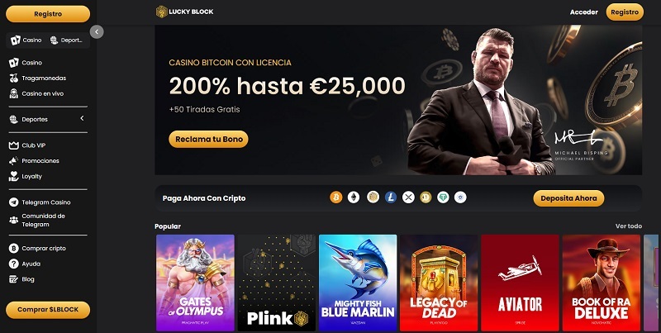Click the Comprar $LBLOCK button
This screenshot has width=661, height=333.
tap(48, 310)
